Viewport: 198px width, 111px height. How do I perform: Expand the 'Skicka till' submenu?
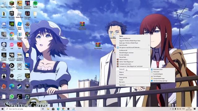coord(133,69)
